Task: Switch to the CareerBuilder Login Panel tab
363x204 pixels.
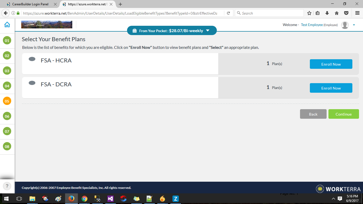Action: [30, 4]
